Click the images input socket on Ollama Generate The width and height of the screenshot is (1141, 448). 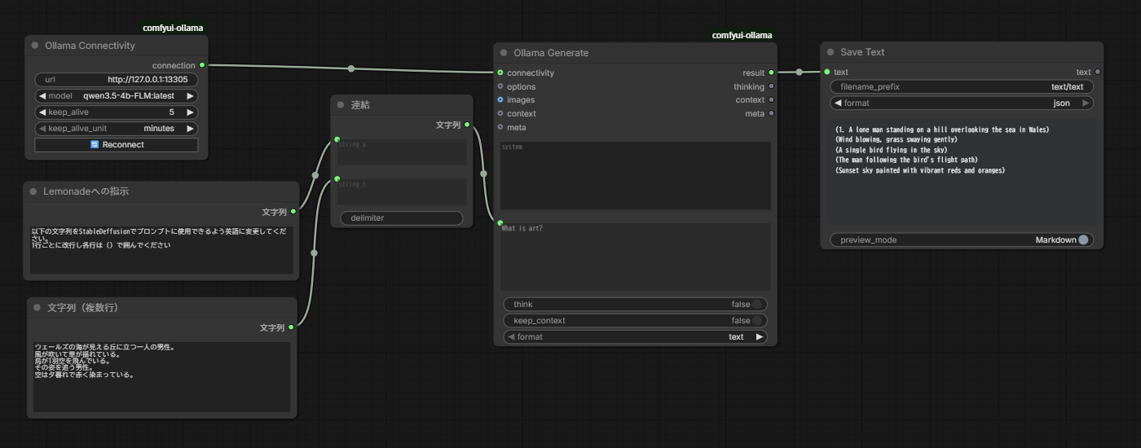(500, 99)
